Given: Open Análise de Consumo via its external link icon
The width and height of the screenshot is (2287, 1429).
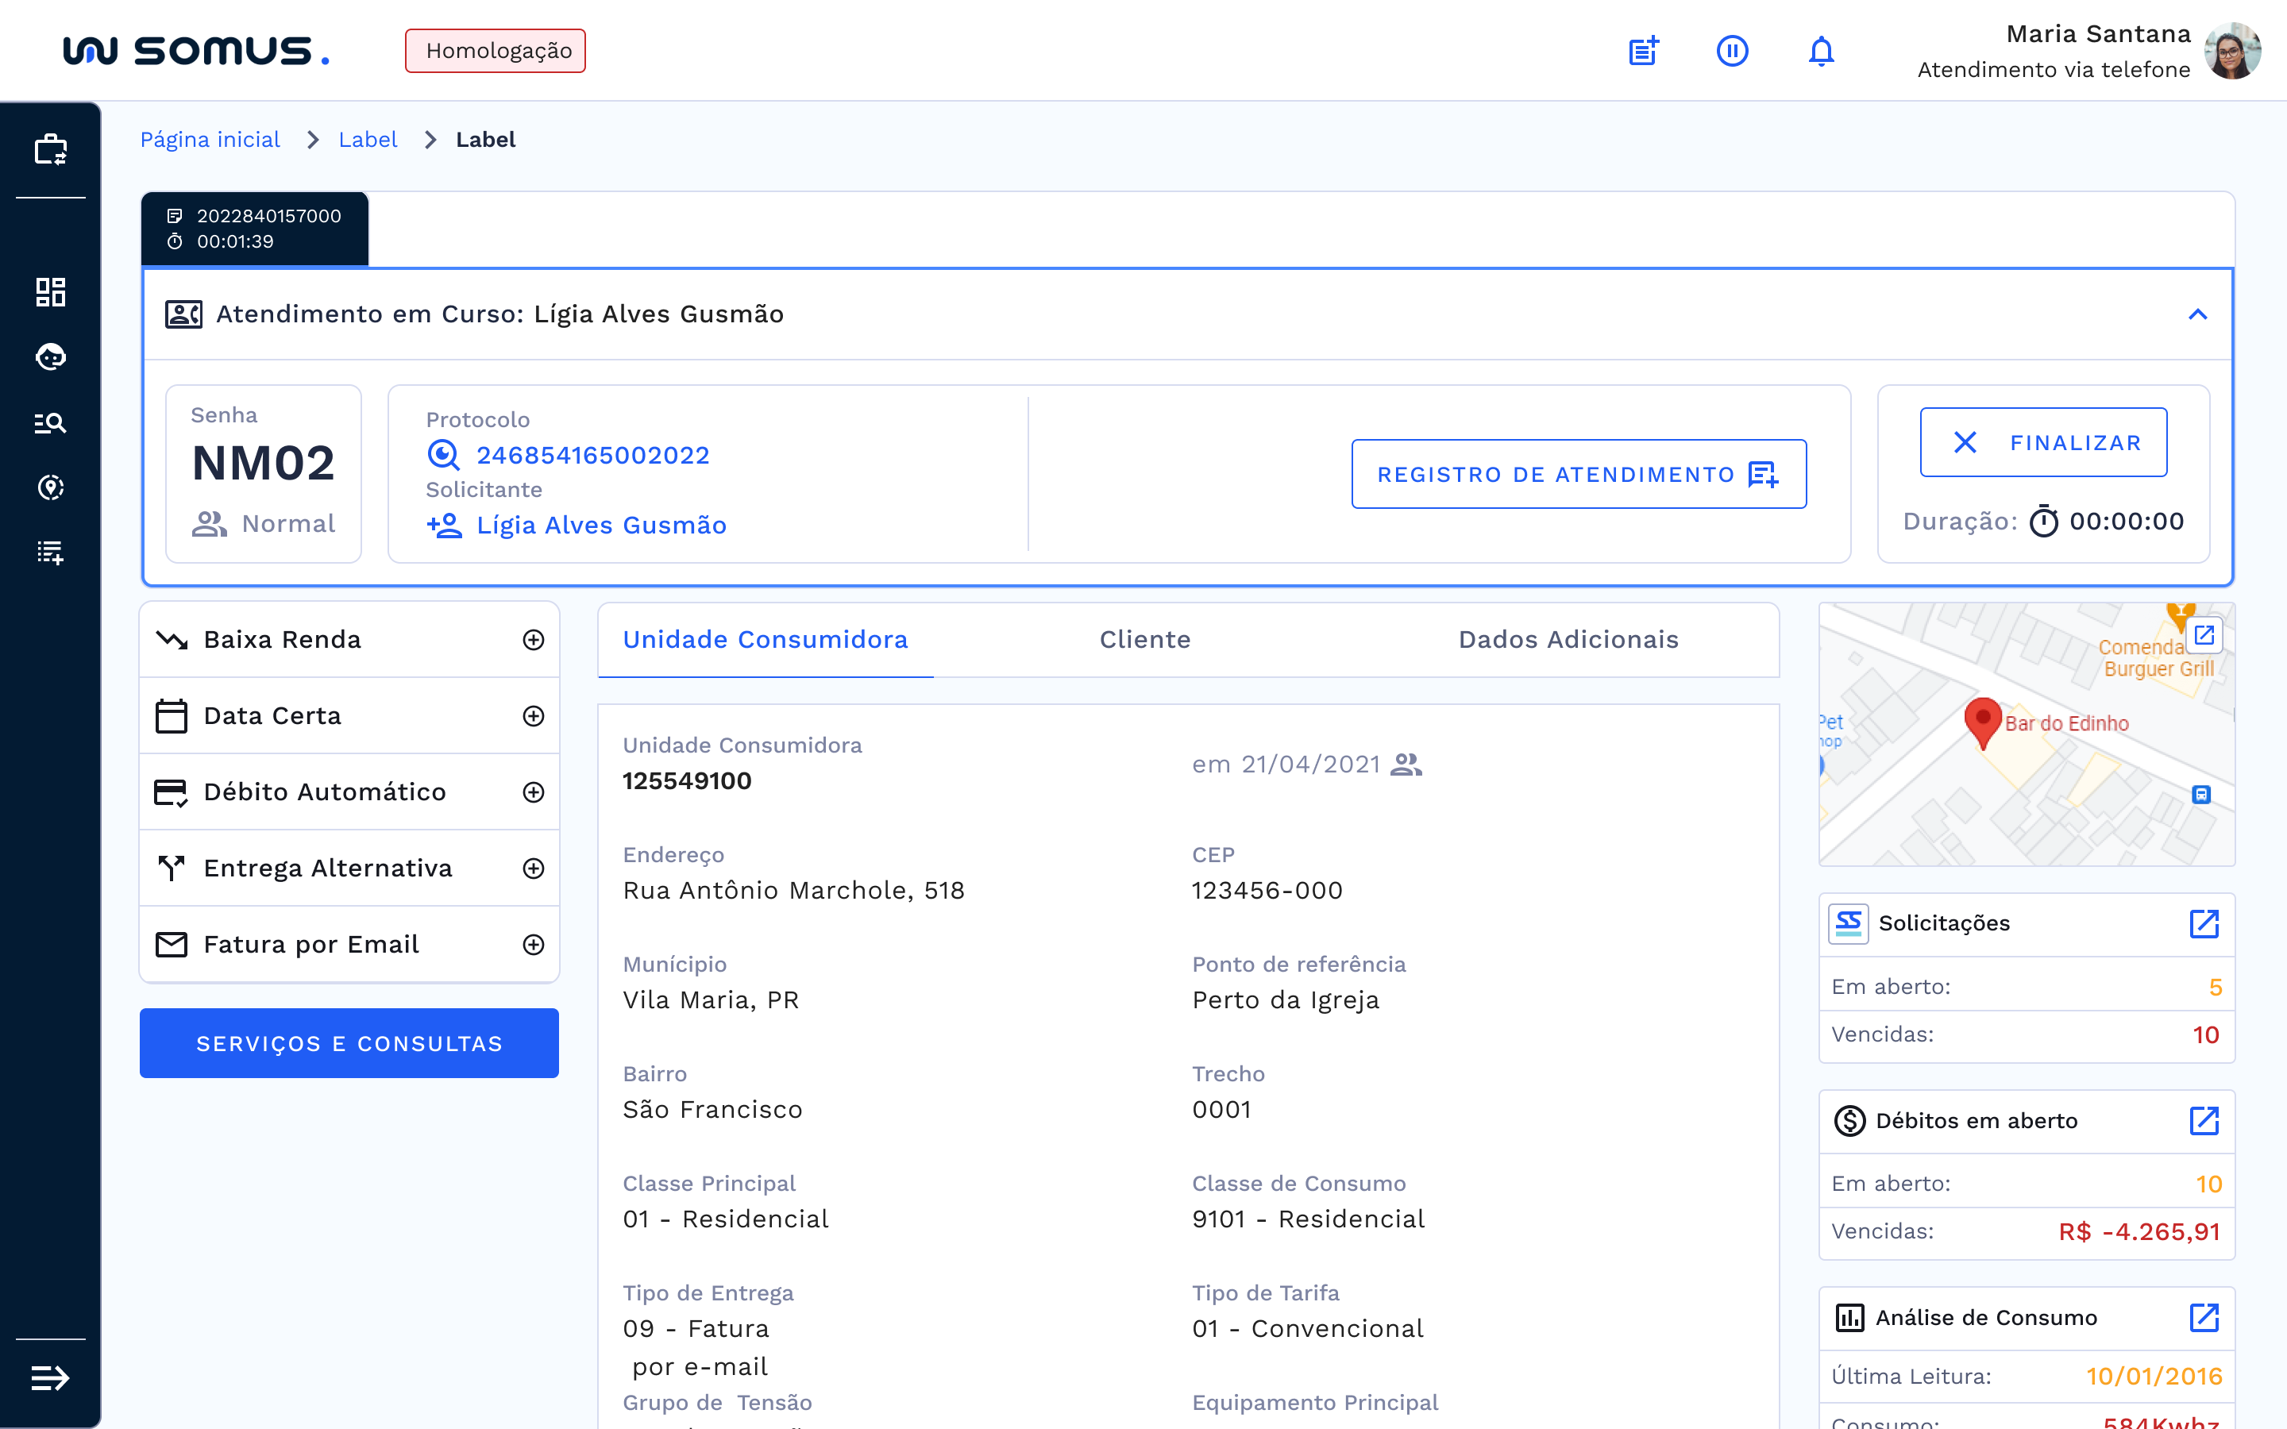Looking at the screenshot, I should 2204,1316.
